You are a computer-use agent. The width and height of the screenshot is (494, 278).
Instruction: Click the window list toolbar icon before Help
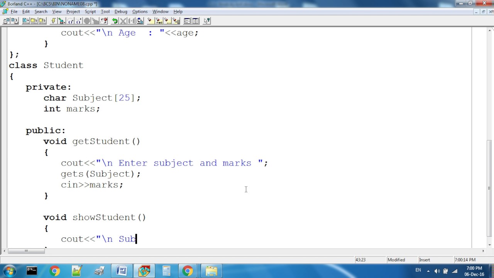tap(196, 21)
